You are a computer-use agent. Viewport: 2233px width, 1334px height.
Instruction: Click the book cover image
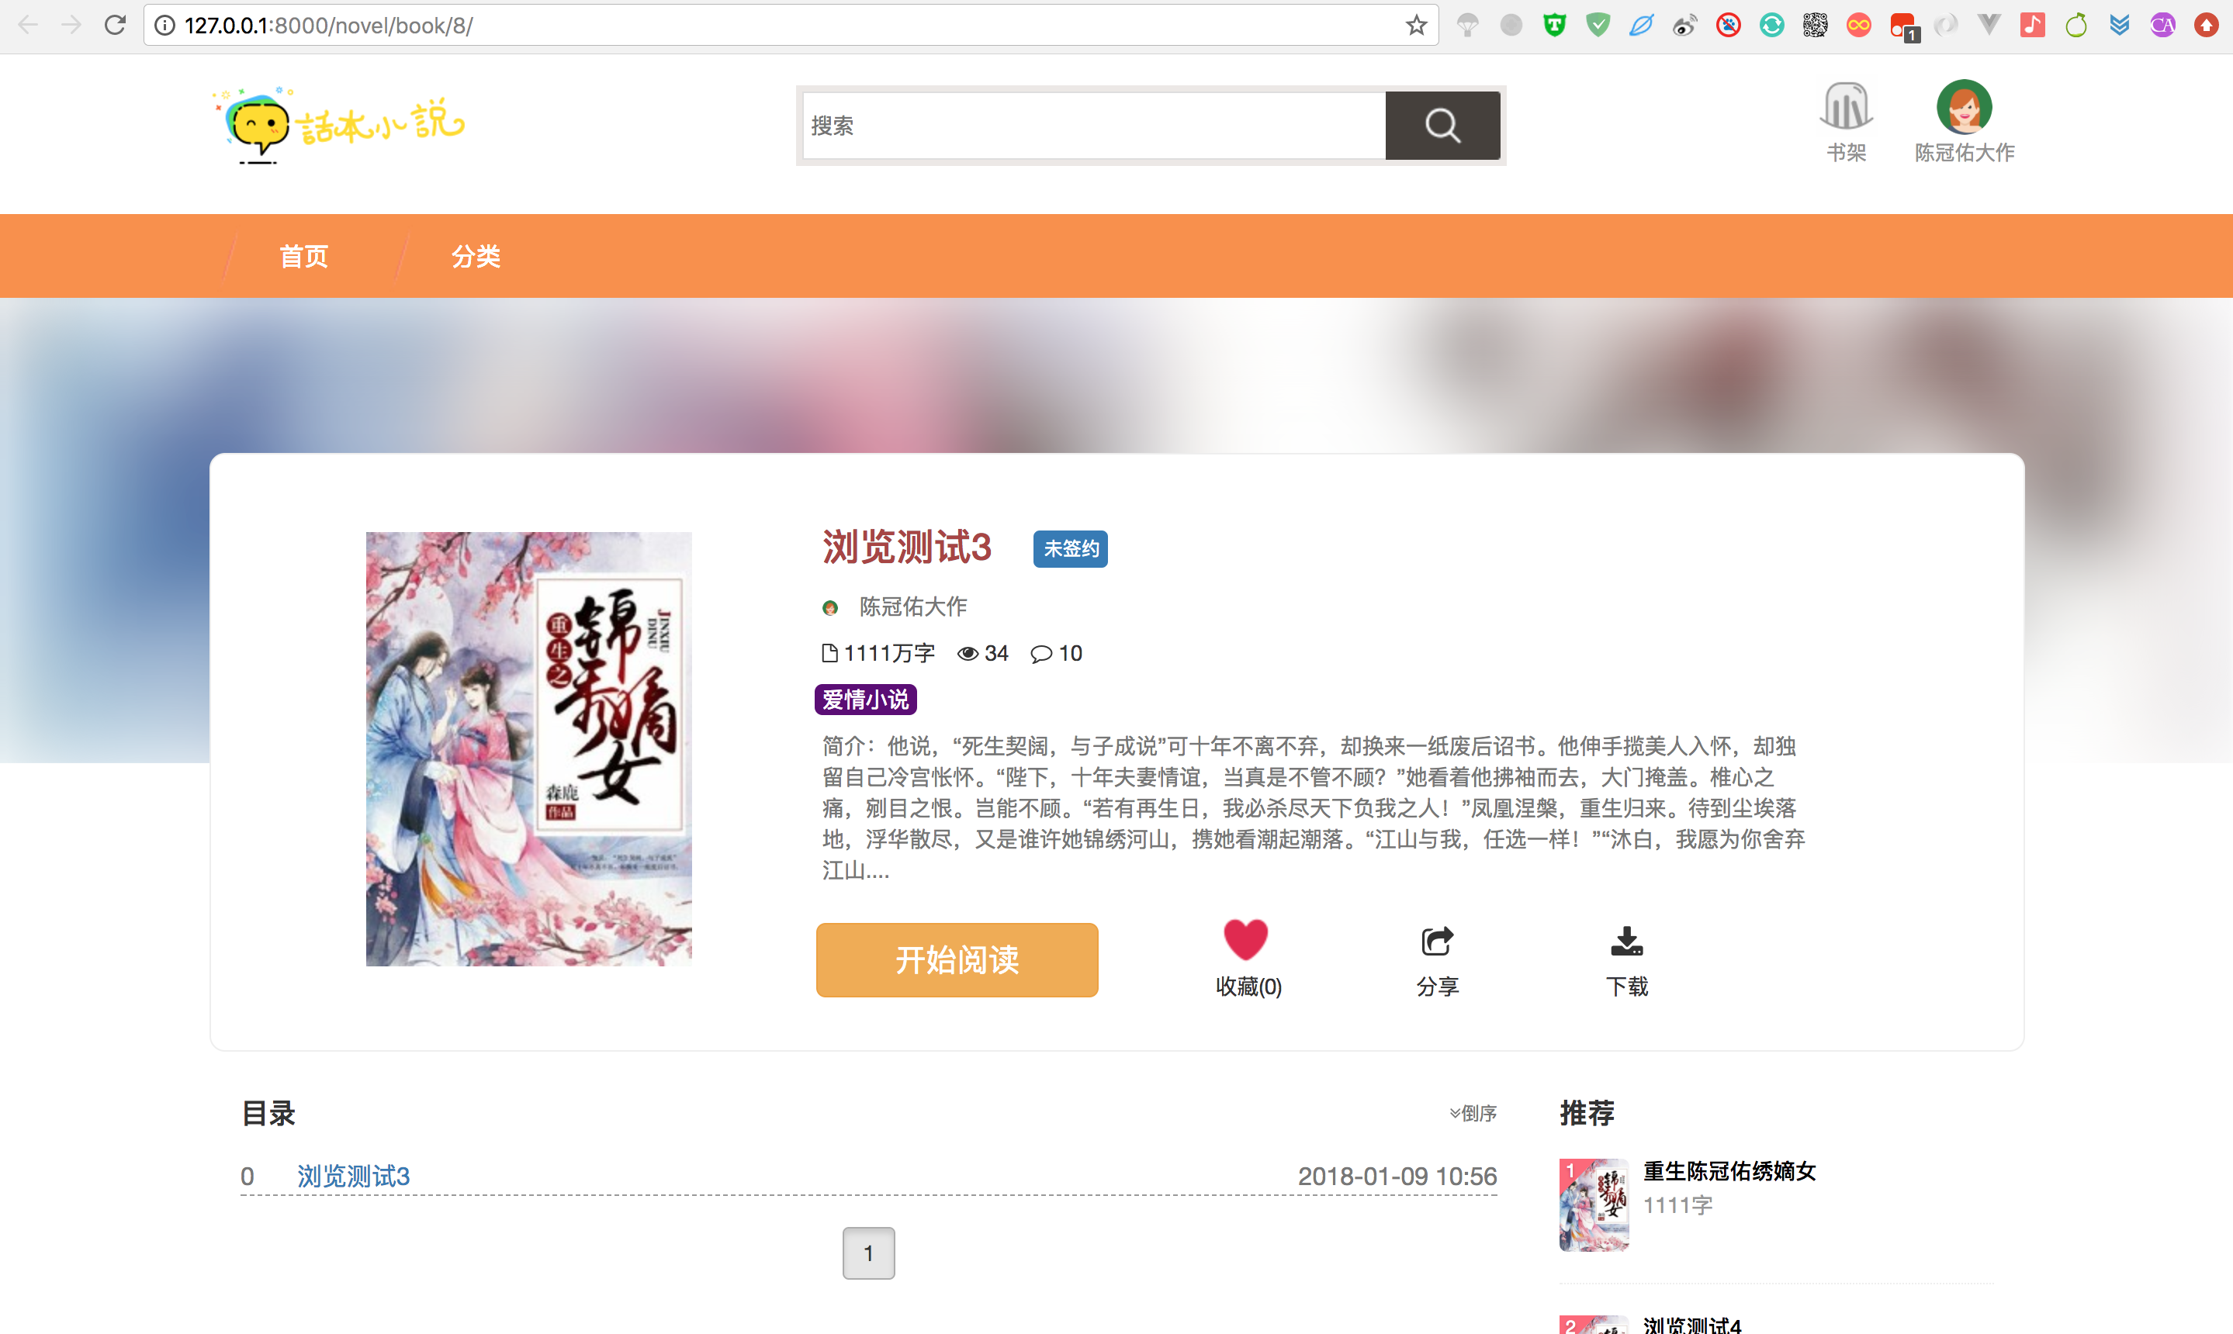point(529,748)
